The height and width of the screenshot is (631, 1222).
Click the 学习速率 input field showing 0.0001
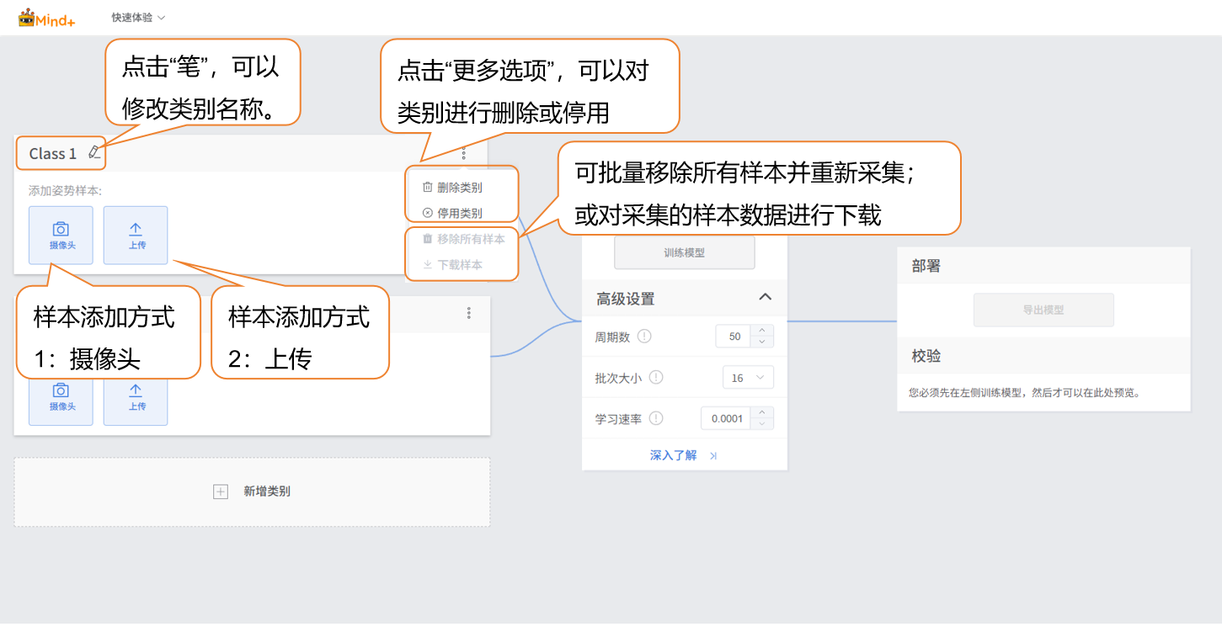click(x=726, y=418)
